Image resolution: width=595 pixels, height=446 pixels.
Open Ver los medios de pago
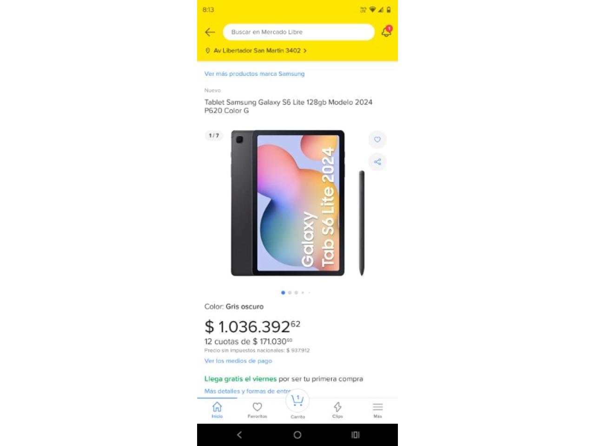(x=238, y=361)
